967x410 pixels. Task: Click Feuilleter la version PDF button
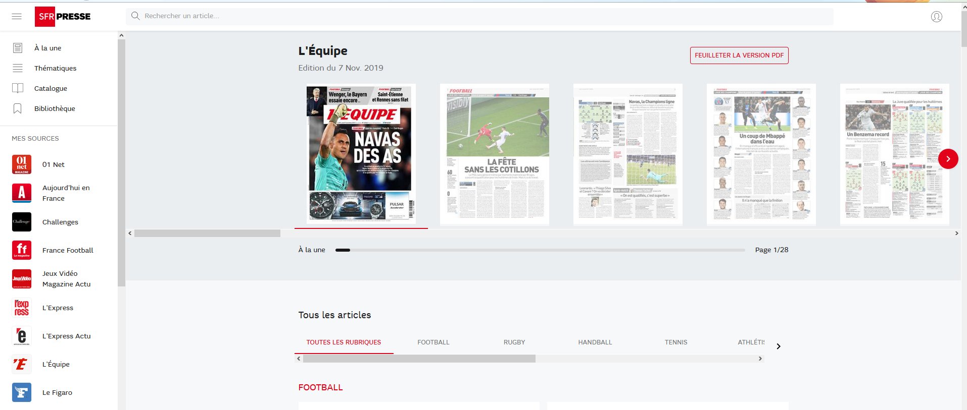coord(739,55)
